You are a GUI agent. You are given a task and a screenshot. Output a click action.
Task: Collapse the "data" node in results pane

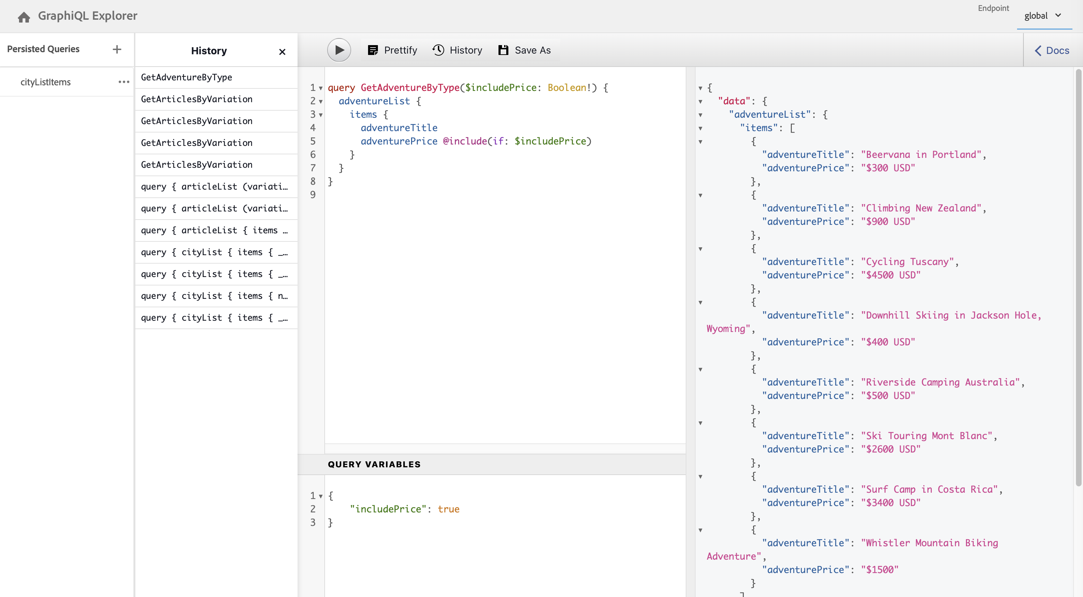coord(700,102)
